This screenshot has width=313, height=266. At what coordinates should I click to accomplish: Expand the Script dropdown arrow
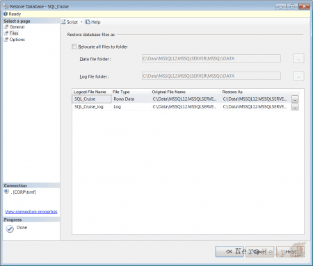[81, 22]
